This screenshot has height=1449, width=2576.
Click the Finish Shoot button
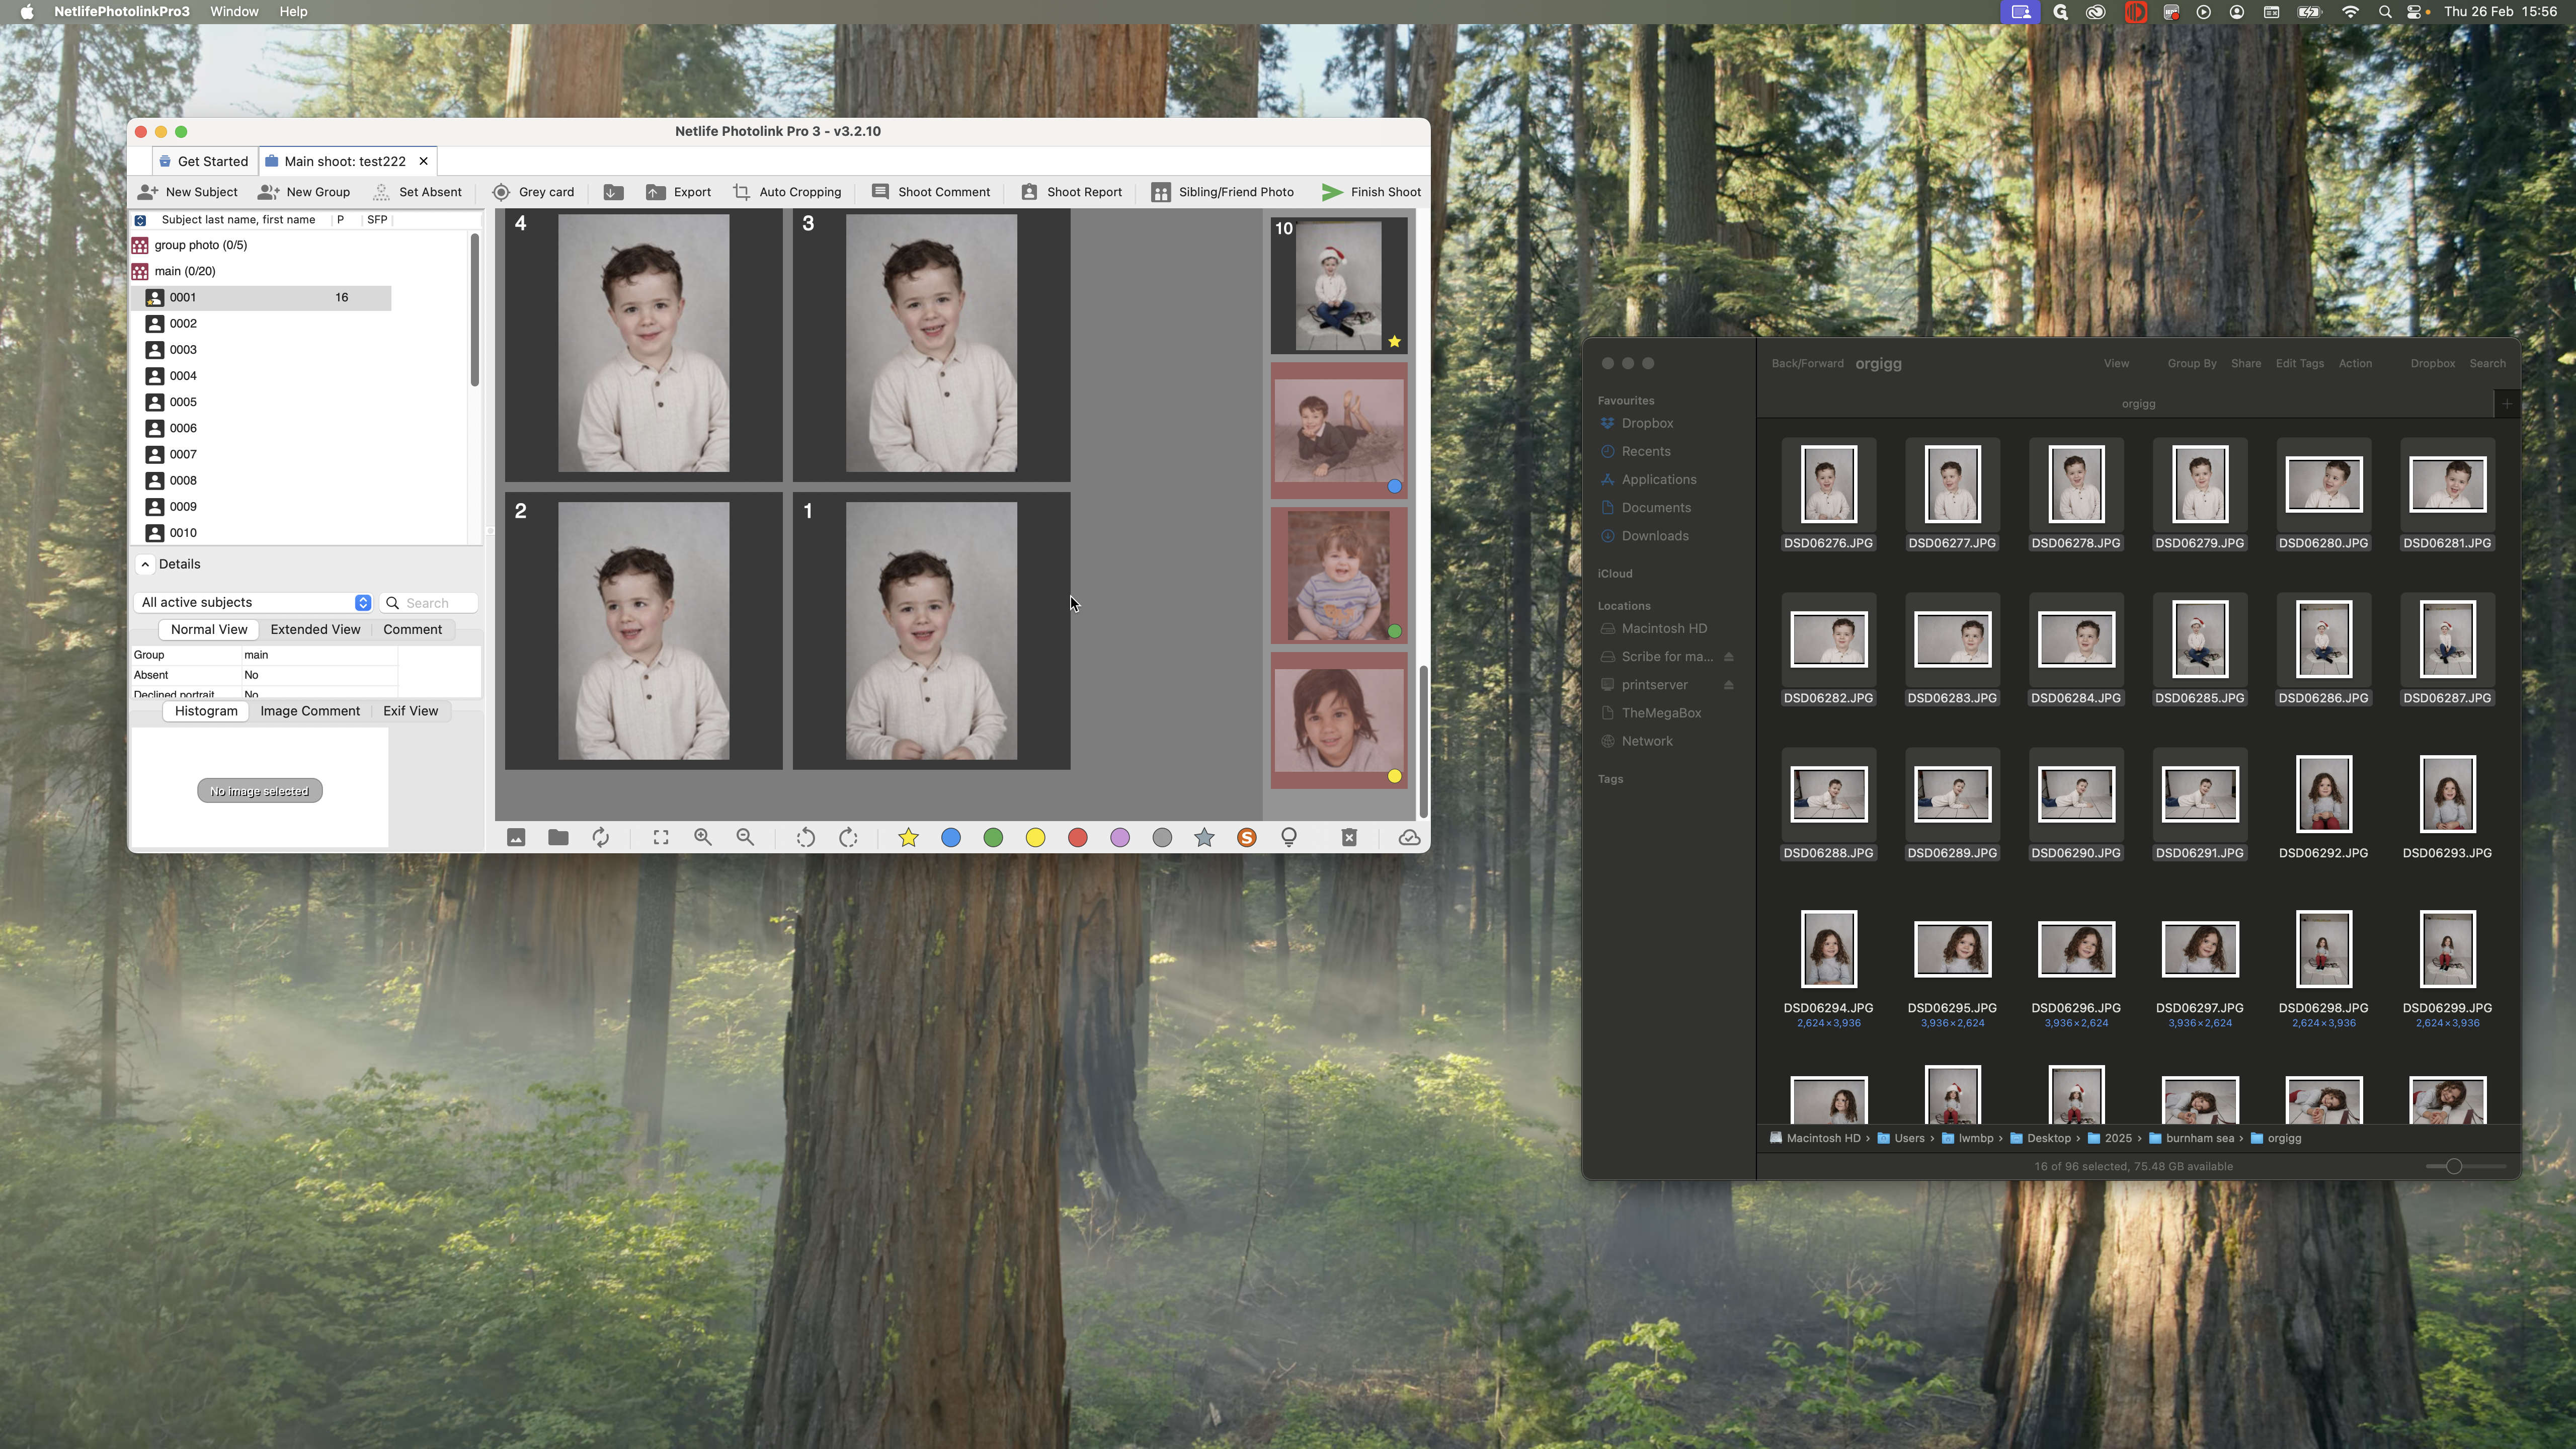point(1371,192)
